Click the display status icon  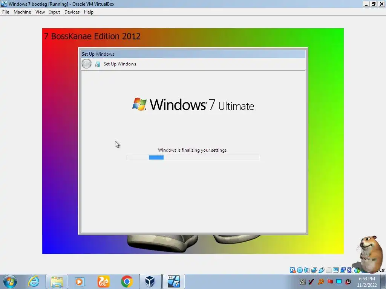[335, 270]
